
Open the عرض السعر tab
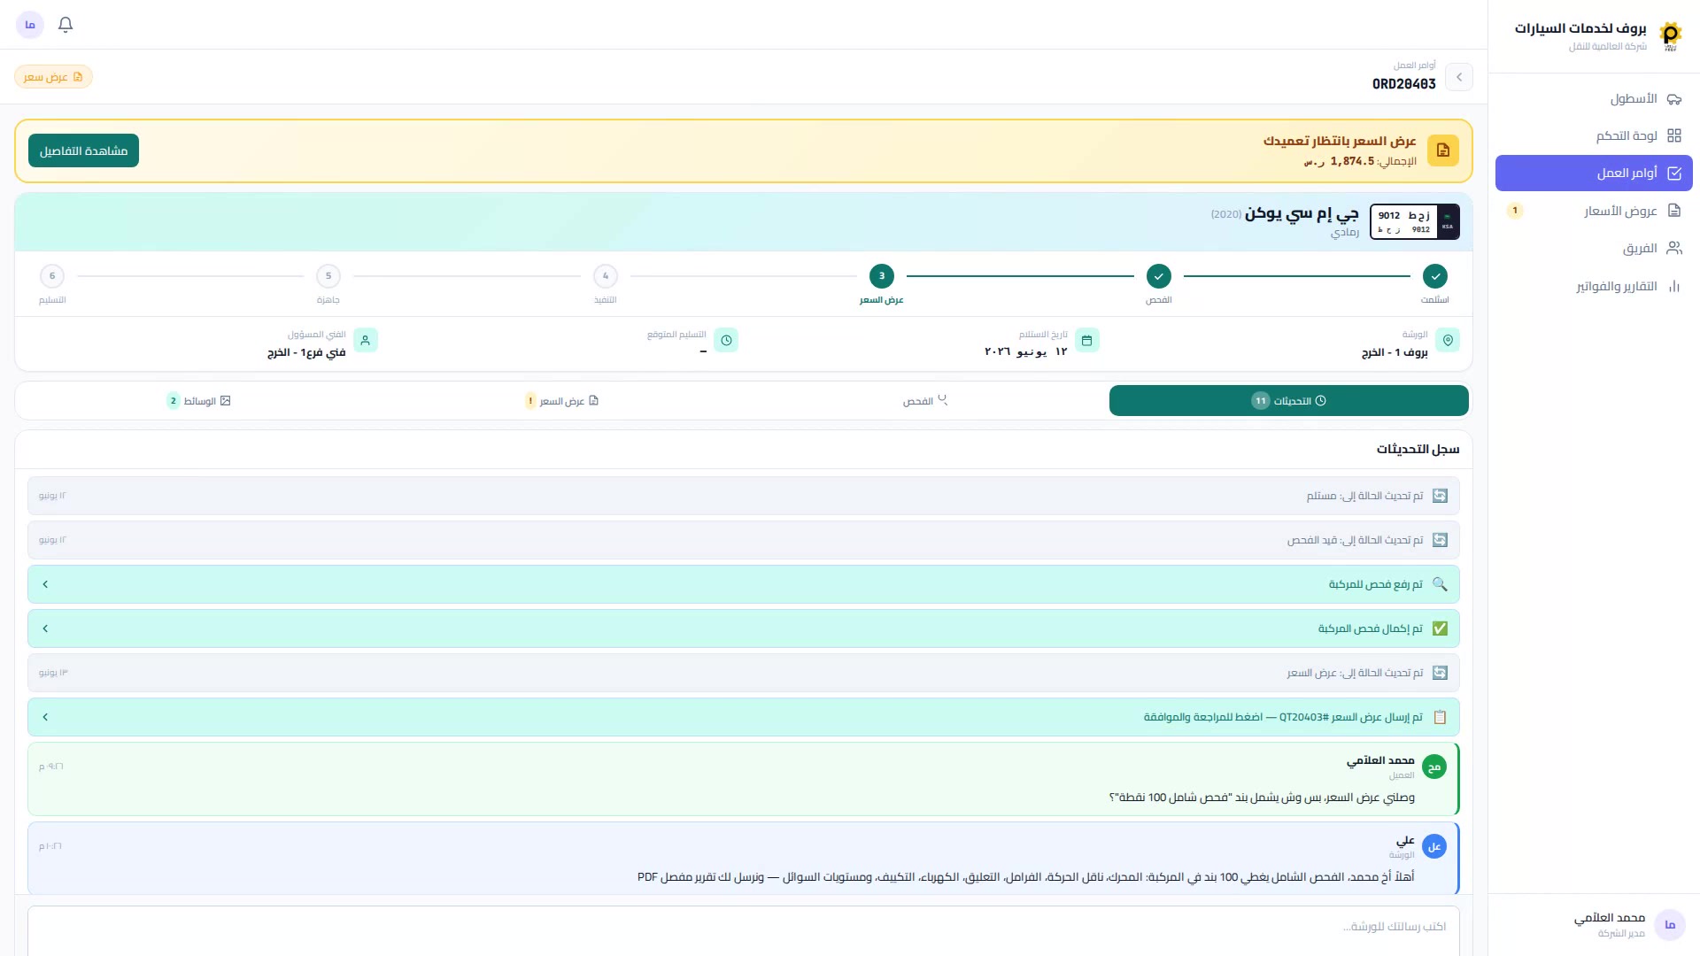[x=562, y=401]
